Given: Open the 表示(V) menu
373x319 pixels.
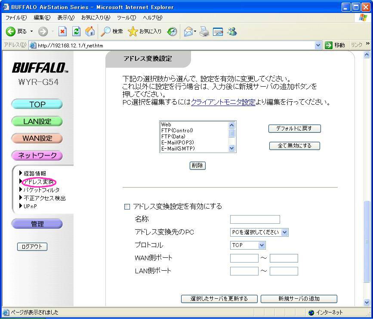Looking at the screenshot, I should tap(65, 18).
